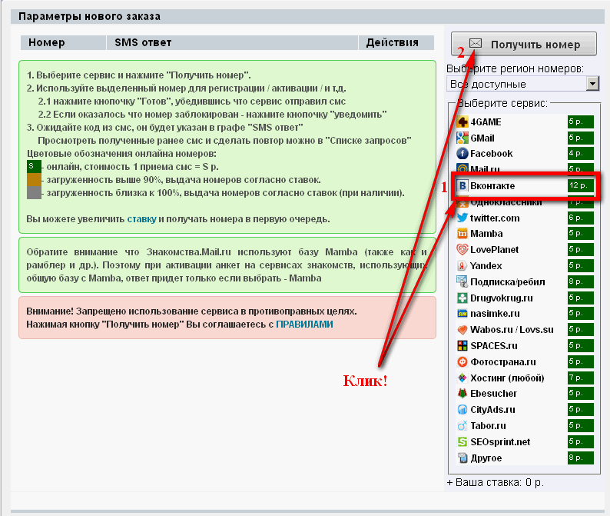Select the CityAds.ru service name
Viewport: 610px width, 516px height.
(x=493, y=410)
